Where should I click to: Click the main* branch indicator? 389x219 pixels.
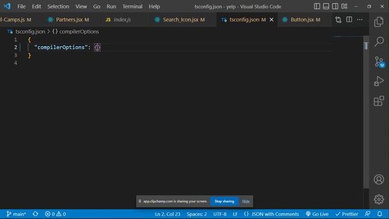click(x=16, y=214)
